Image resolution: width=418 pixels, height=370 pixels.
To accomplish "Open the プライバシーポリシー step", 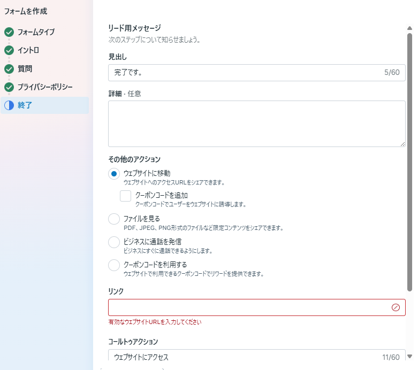I will (x=45, y=87).
